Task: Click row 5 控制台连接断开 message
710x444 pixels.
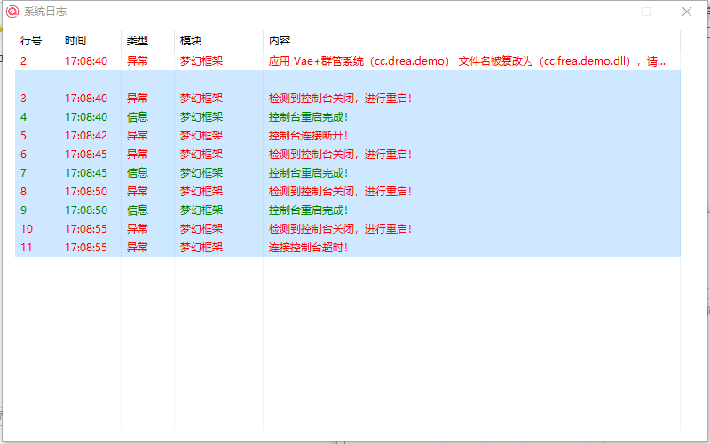Action: (308, 136)
